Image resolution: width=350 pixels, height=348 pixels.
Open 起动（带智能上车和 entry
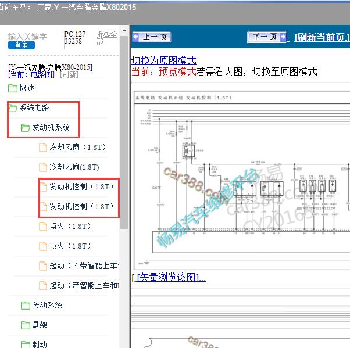pos(84,285)
